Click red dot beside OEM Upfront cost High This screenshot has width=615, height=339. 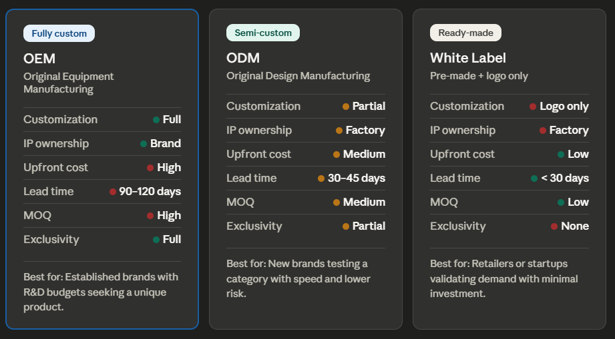pyautogui.click(x=150, y=168)
